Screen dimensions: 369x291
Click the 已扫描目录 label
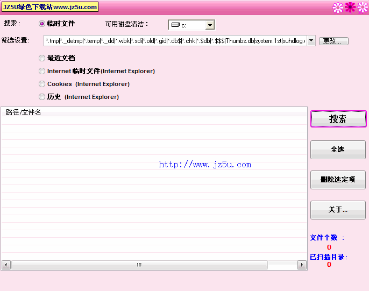tap(329, 257)
